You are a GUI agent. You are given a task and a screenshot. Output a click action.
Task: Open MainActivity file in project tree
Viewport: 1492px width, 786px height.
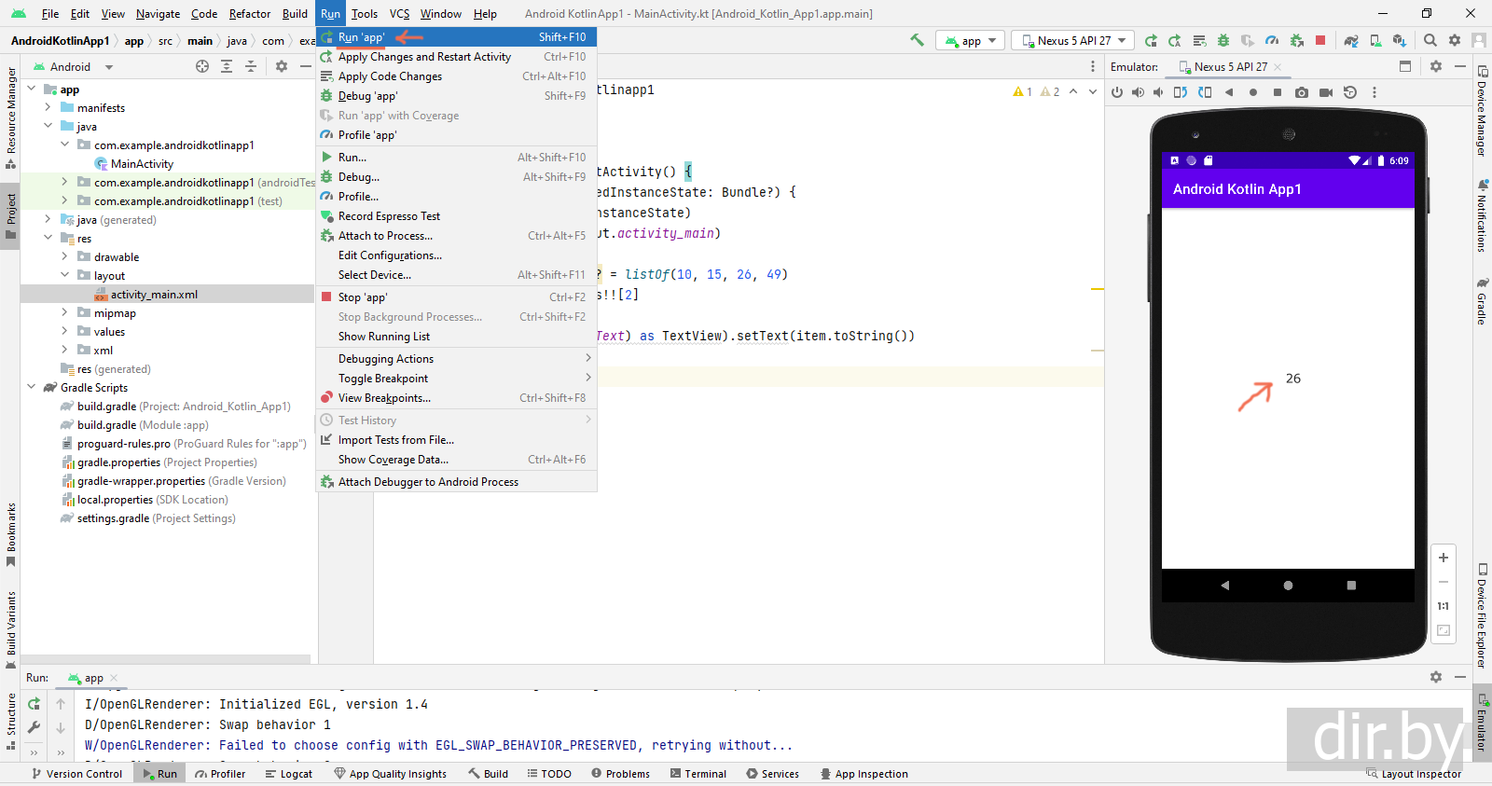coord(142,164)
